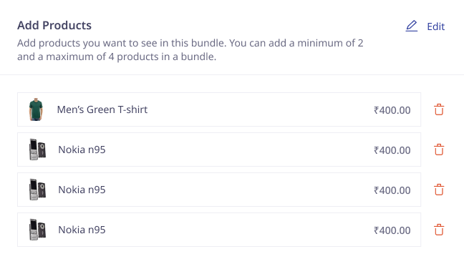Click the bundle minimum and maximum description text
The width and height of the screenshot is (464, 264).
click(190, 49)
